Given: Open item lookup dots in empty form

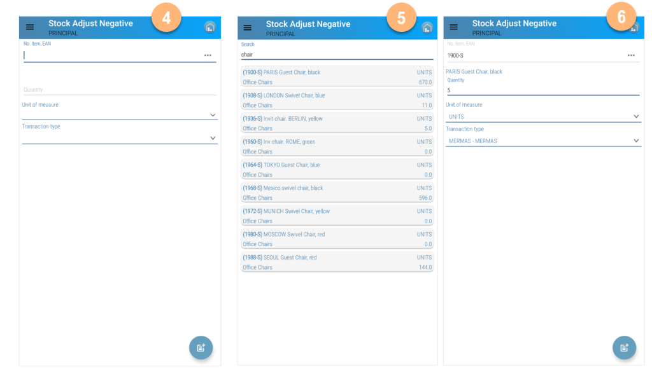Looking at the screenshot, I should point(208,55).
